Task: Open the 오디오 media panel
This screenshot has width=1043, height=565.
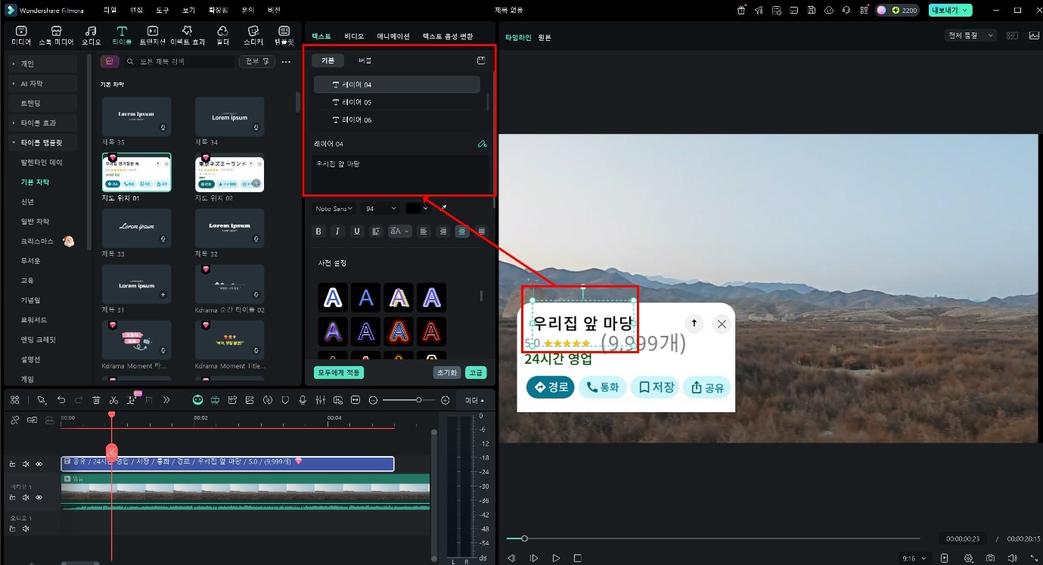Action: [x=91, y=34]
